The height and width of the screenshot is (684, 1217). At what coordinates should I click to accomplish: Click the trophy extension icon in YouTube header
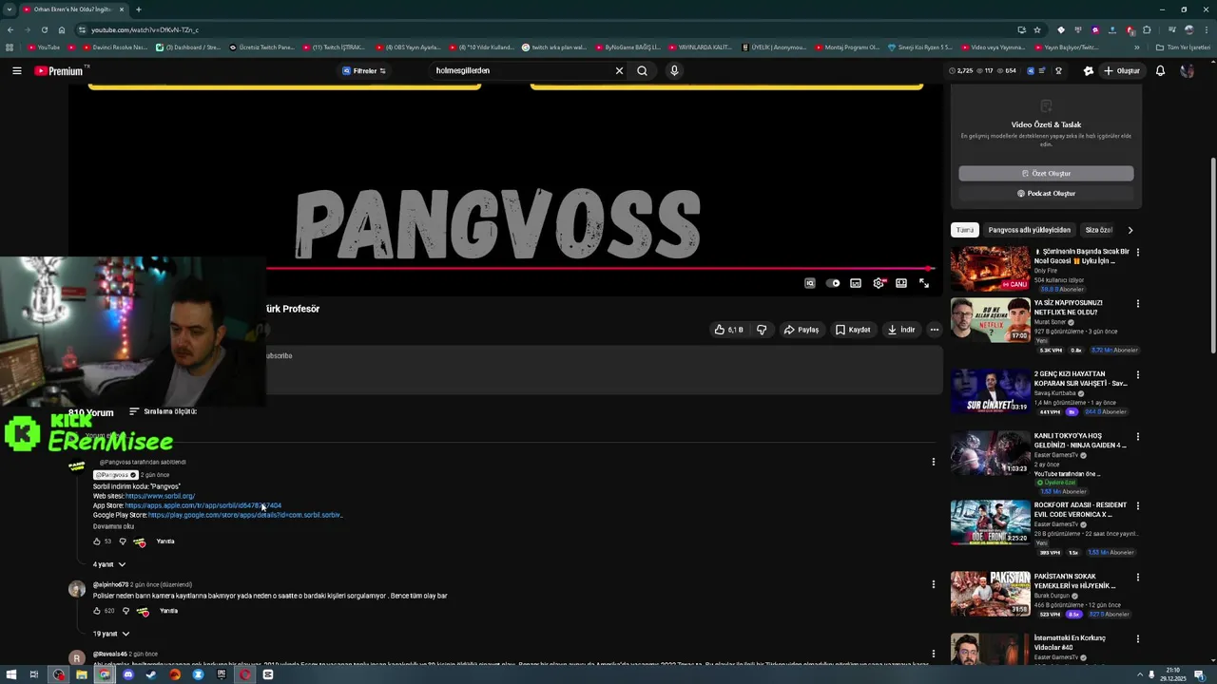[x=1058, y=70]
